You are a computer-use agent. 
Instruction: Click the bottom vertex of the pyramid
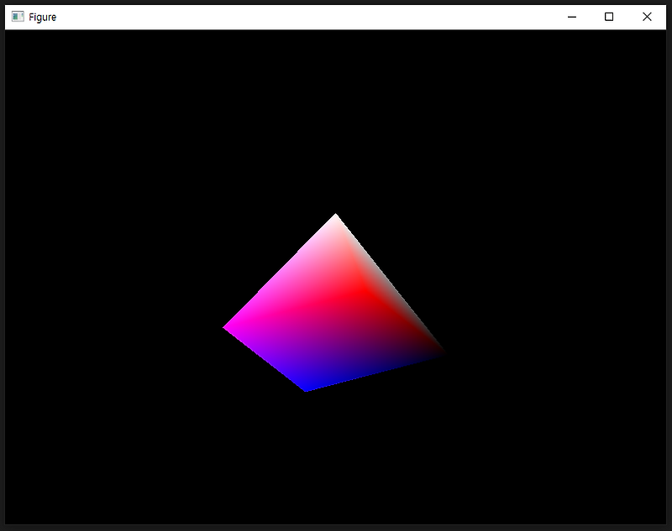pos(304,388)
